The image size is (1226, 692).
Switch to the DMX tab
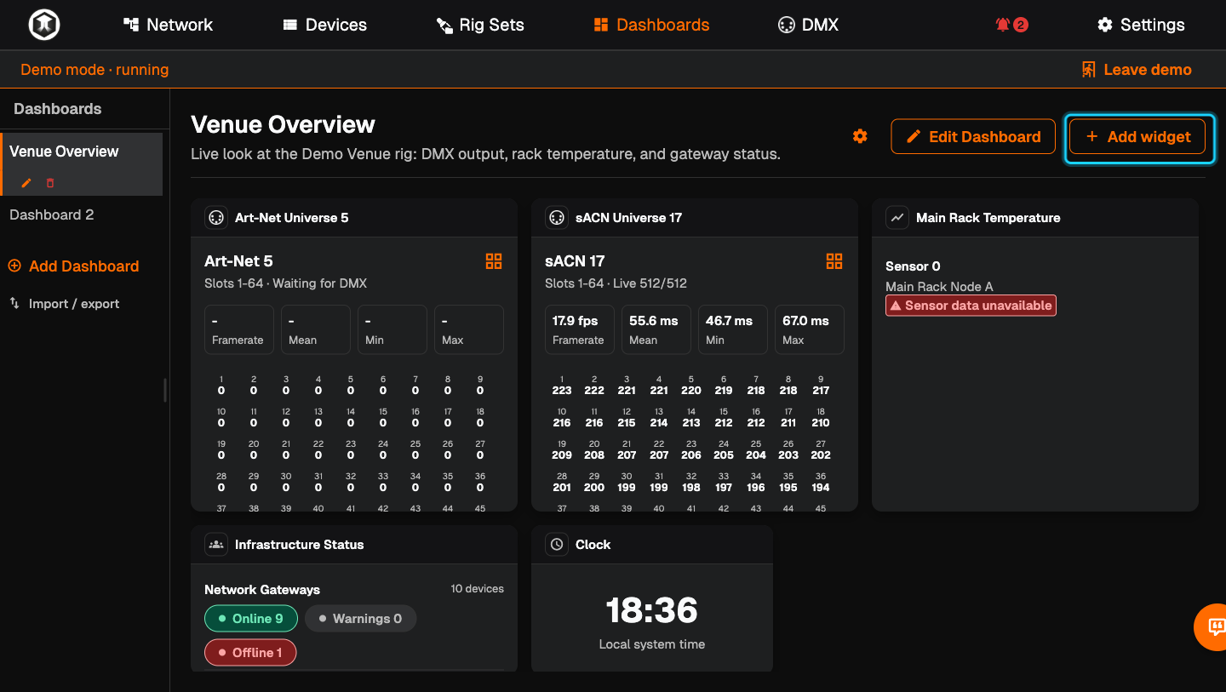point(808,25)
